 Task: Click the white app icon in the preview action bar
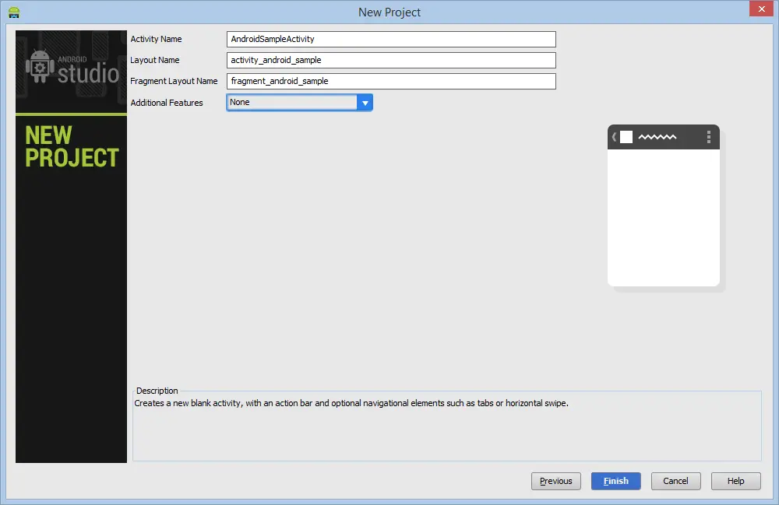click(627, 136)
